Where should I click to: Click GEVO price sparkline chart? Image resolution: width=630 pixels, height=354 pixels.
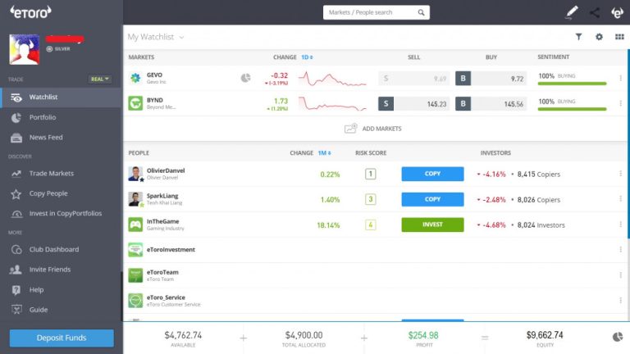point(332,79)
